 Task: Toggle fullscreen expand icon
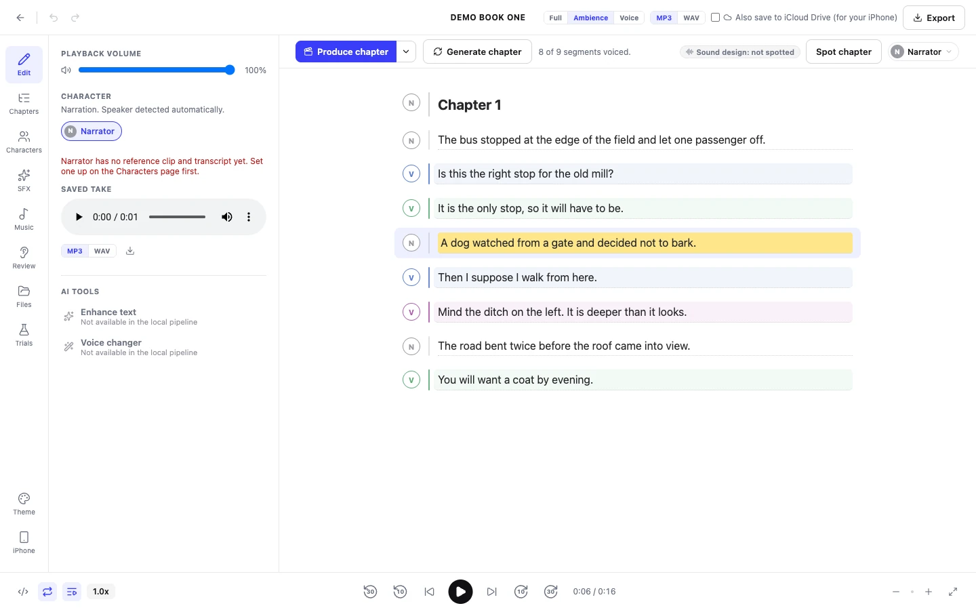[953, 592]
